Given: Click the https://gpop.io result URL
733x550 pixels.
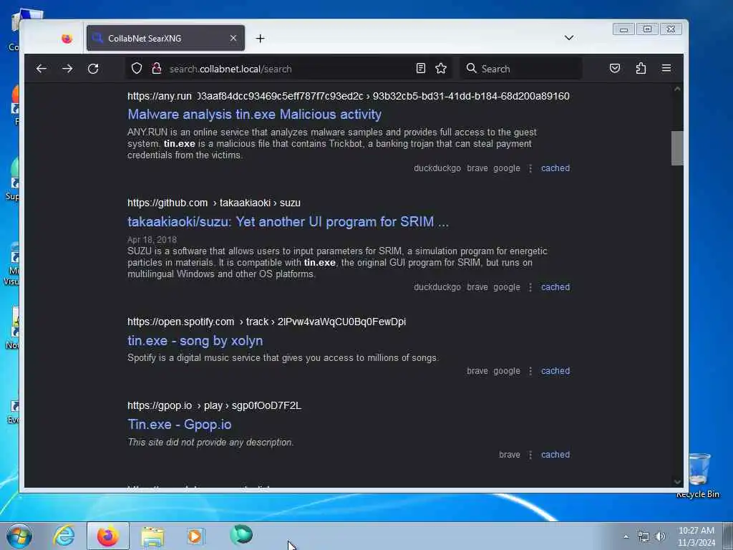Looking at the screenshot, I should click(214, 405).
